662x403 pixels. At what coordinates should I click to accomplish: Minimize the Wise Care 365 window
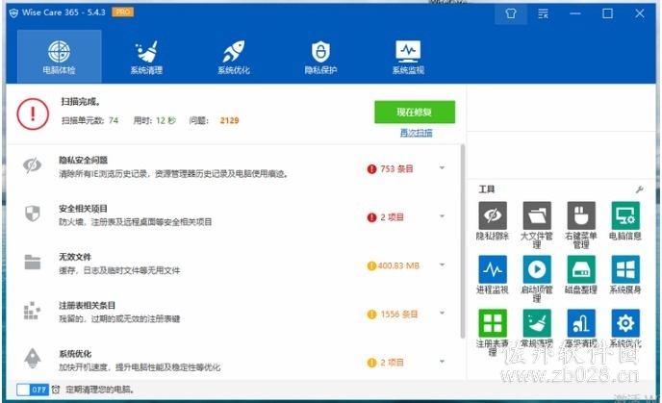point(575,13)
